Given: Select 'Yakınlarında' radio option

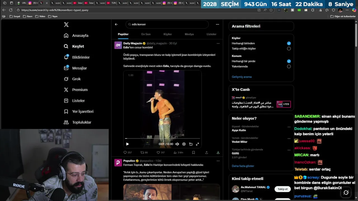Looking at the screenshot, I should coord(289,66).
